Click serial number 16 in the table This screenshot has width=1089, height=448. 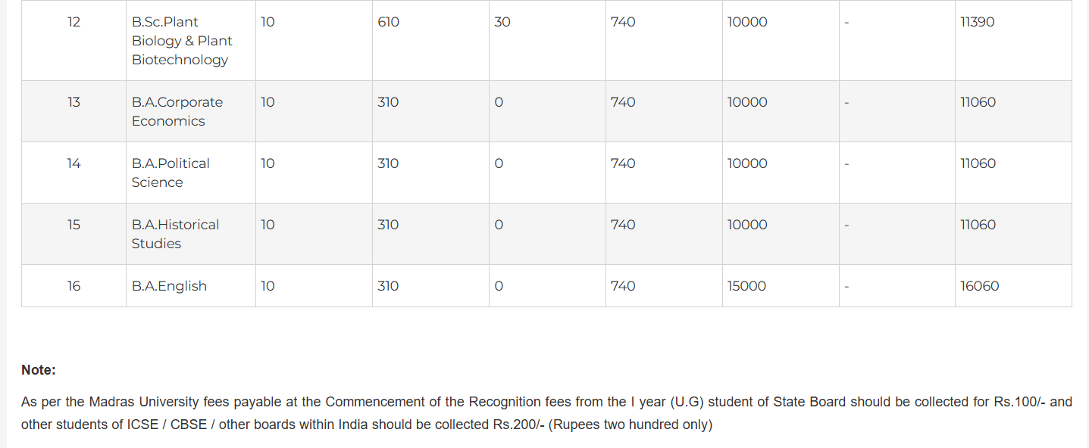click(x=74, y=286)
